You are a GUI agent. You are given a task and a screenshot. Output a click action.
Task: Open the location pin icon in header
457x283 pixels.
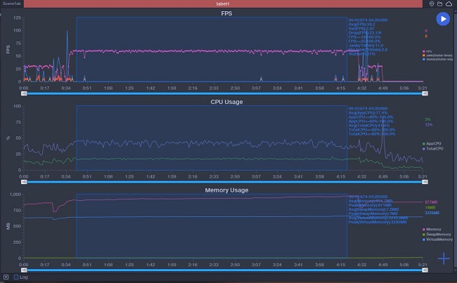click(x=432, y=4)
